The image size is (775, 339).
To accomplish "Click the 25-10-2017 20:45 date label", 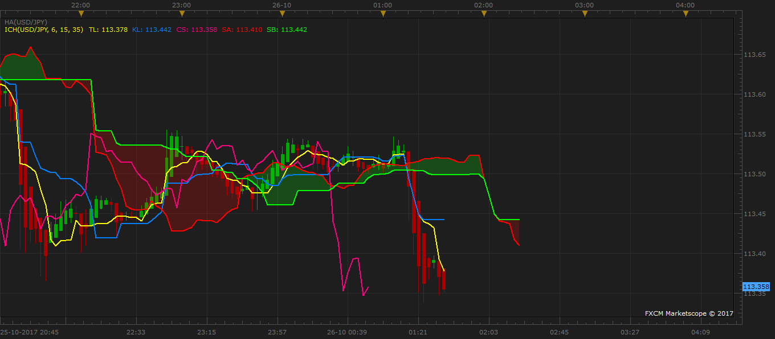I will [x=29, y=332].
